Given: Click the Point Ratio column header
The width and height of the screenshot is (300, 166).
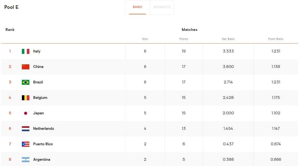Looking at the screenshot, I should tap(276, 39).
